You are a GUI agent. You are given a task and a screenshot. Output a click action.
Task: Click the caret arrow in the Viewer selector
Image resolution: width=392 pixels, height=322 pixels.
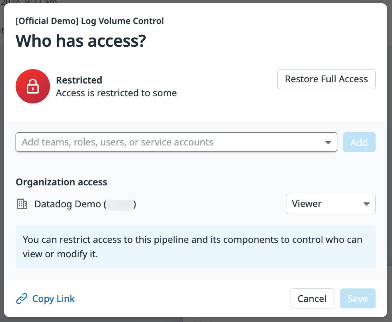pyautogui.click(x=366, y=204)
